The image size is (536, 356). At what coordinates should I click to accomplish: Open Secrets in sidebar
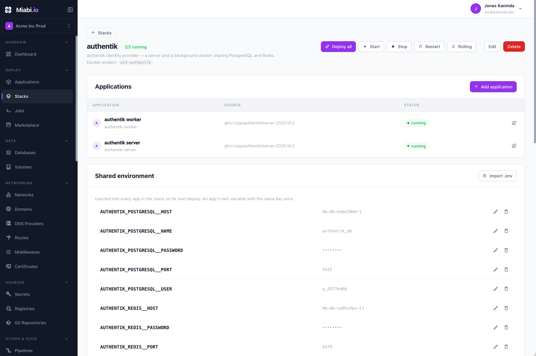point(37,294)
